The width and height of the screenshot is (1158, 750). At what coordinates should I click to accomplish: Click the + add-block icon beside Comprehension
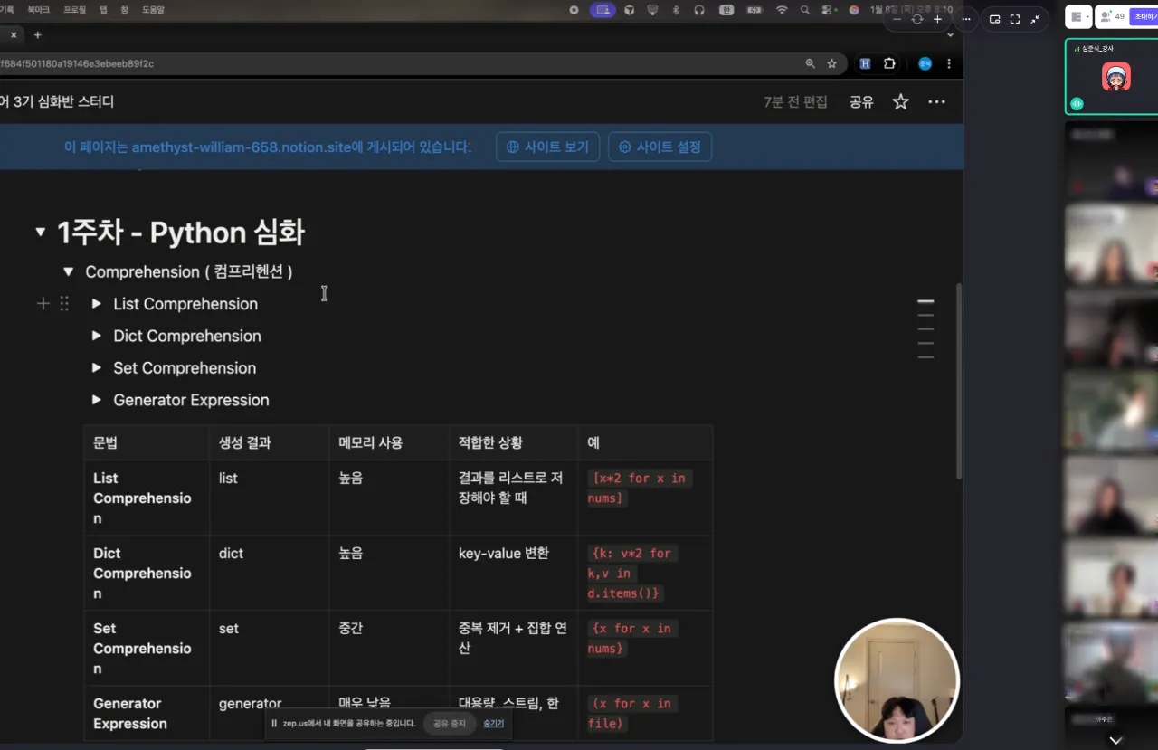[x=43, y=304]
